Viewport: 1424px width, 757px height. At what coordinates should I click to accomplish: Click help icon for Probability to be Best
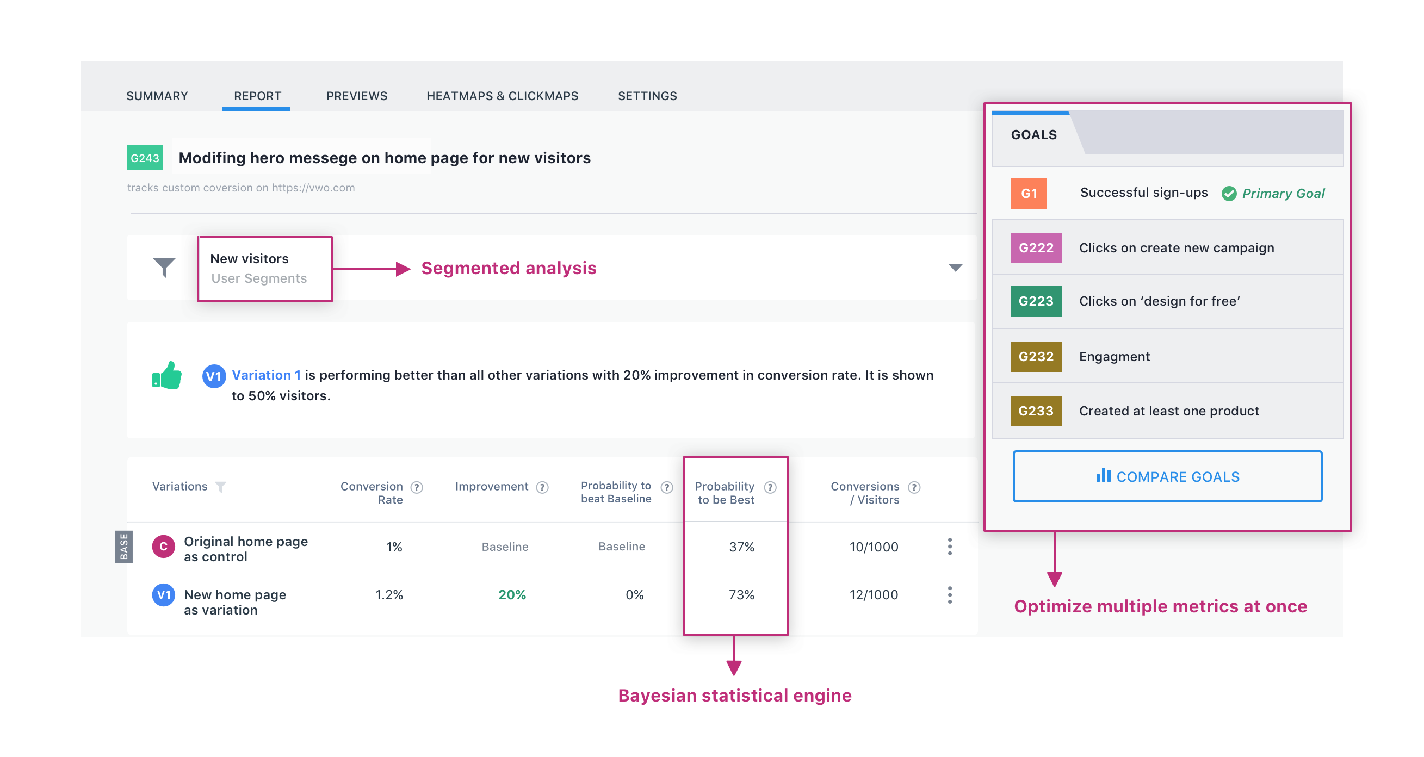pyautogui.click(x=770, y=487)
